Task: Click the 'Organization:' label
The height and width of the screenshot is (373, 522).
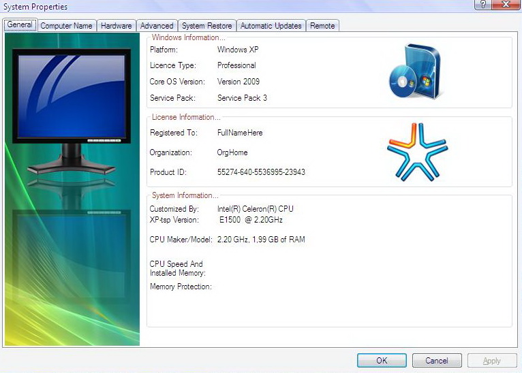Action: [171, 152]
